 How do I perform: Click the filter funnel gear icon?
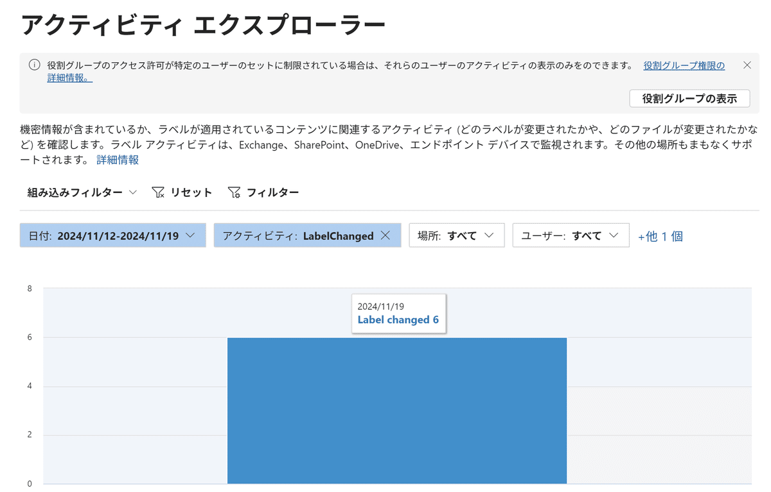(x=235, y=192)
